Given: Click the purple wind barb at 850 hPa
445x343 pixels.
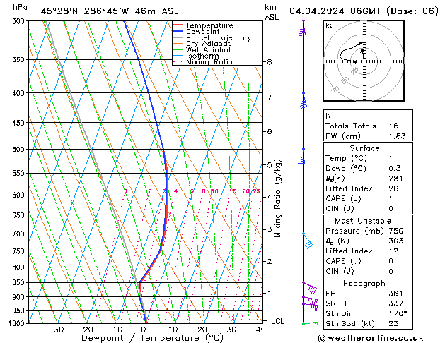Looking at the screenshot, I should [x=309, y=287].
